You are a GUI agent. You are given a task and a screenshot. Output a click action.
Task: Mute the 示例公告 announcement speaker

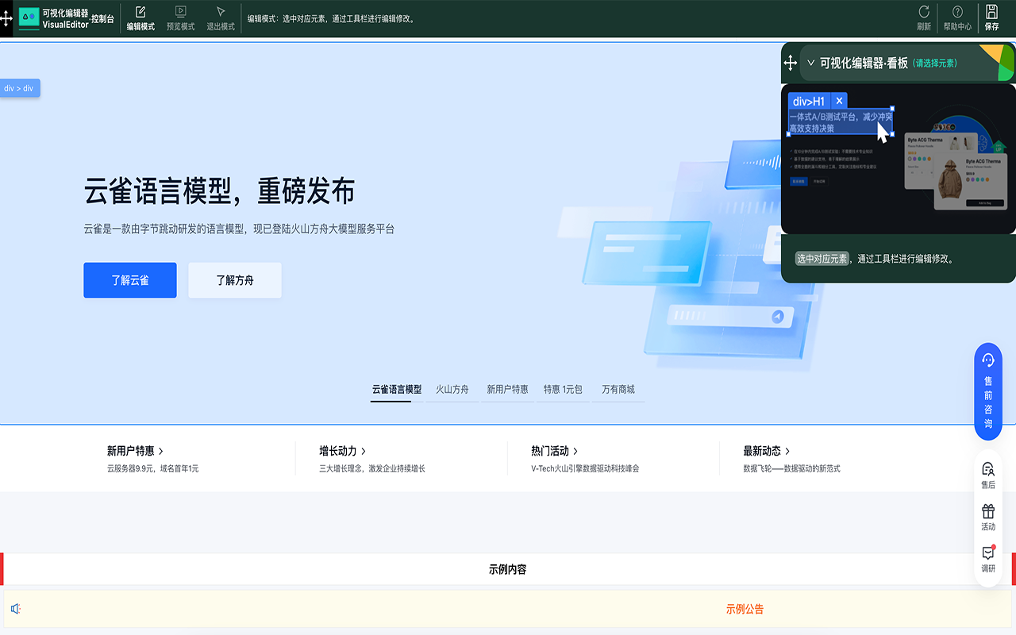click(x=17, y=608)
